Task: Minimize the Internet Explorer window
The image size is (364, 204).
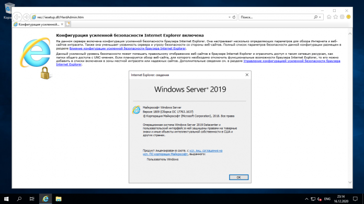Action: [x=322, y=10]
